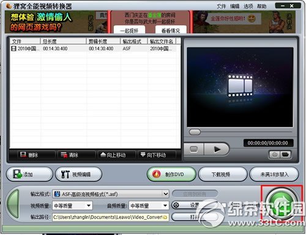The image size is (306, 235).
Task: Open the 文件 menu
Action: [x=221, y=6]
